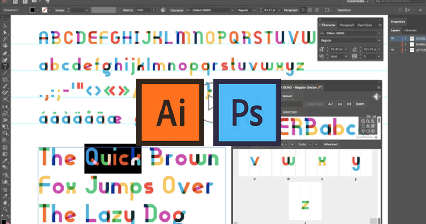Screen dimensions: 426x224
Task: Open the fill color dropdown
Action: pos(38,10)
